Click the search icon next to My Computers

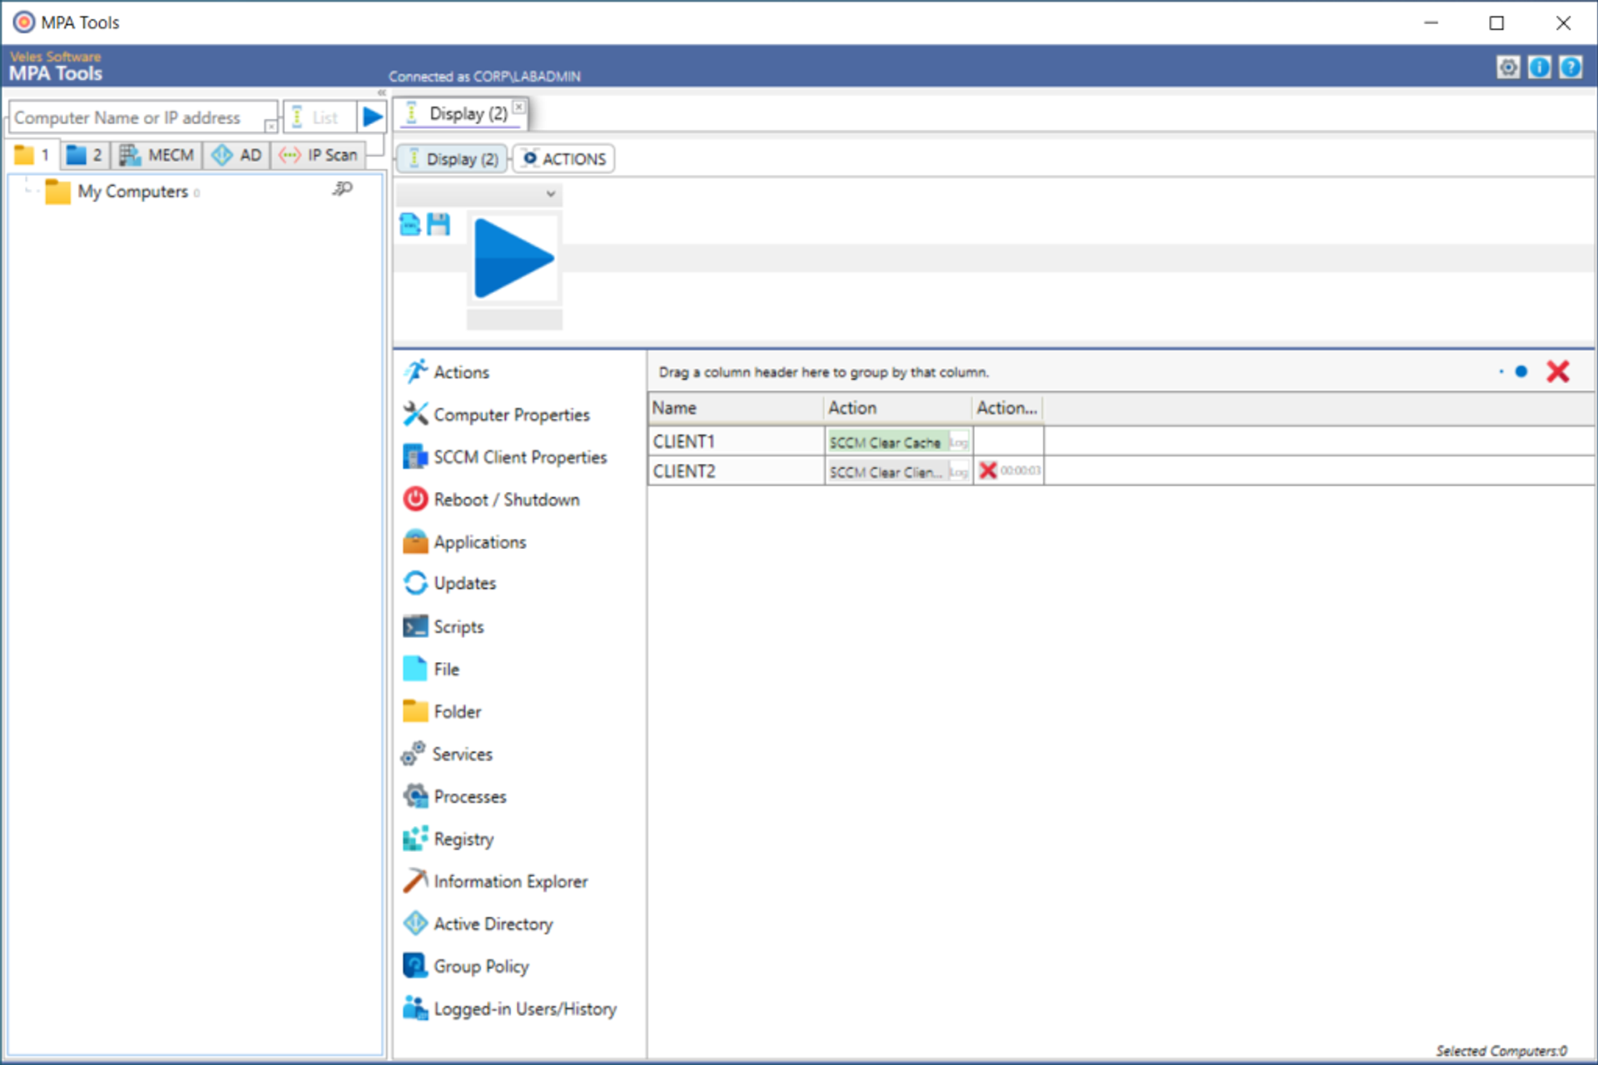tap(342, 190)
